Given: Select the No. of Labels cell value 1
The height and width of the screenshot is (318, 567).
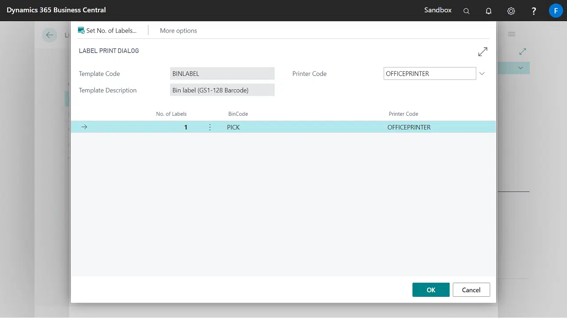Looking at the screenshot, I should [186, 127].
